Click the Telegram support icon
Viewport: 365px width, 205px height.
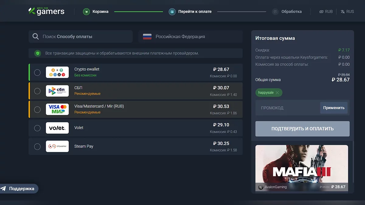click(x=3, y=189)
